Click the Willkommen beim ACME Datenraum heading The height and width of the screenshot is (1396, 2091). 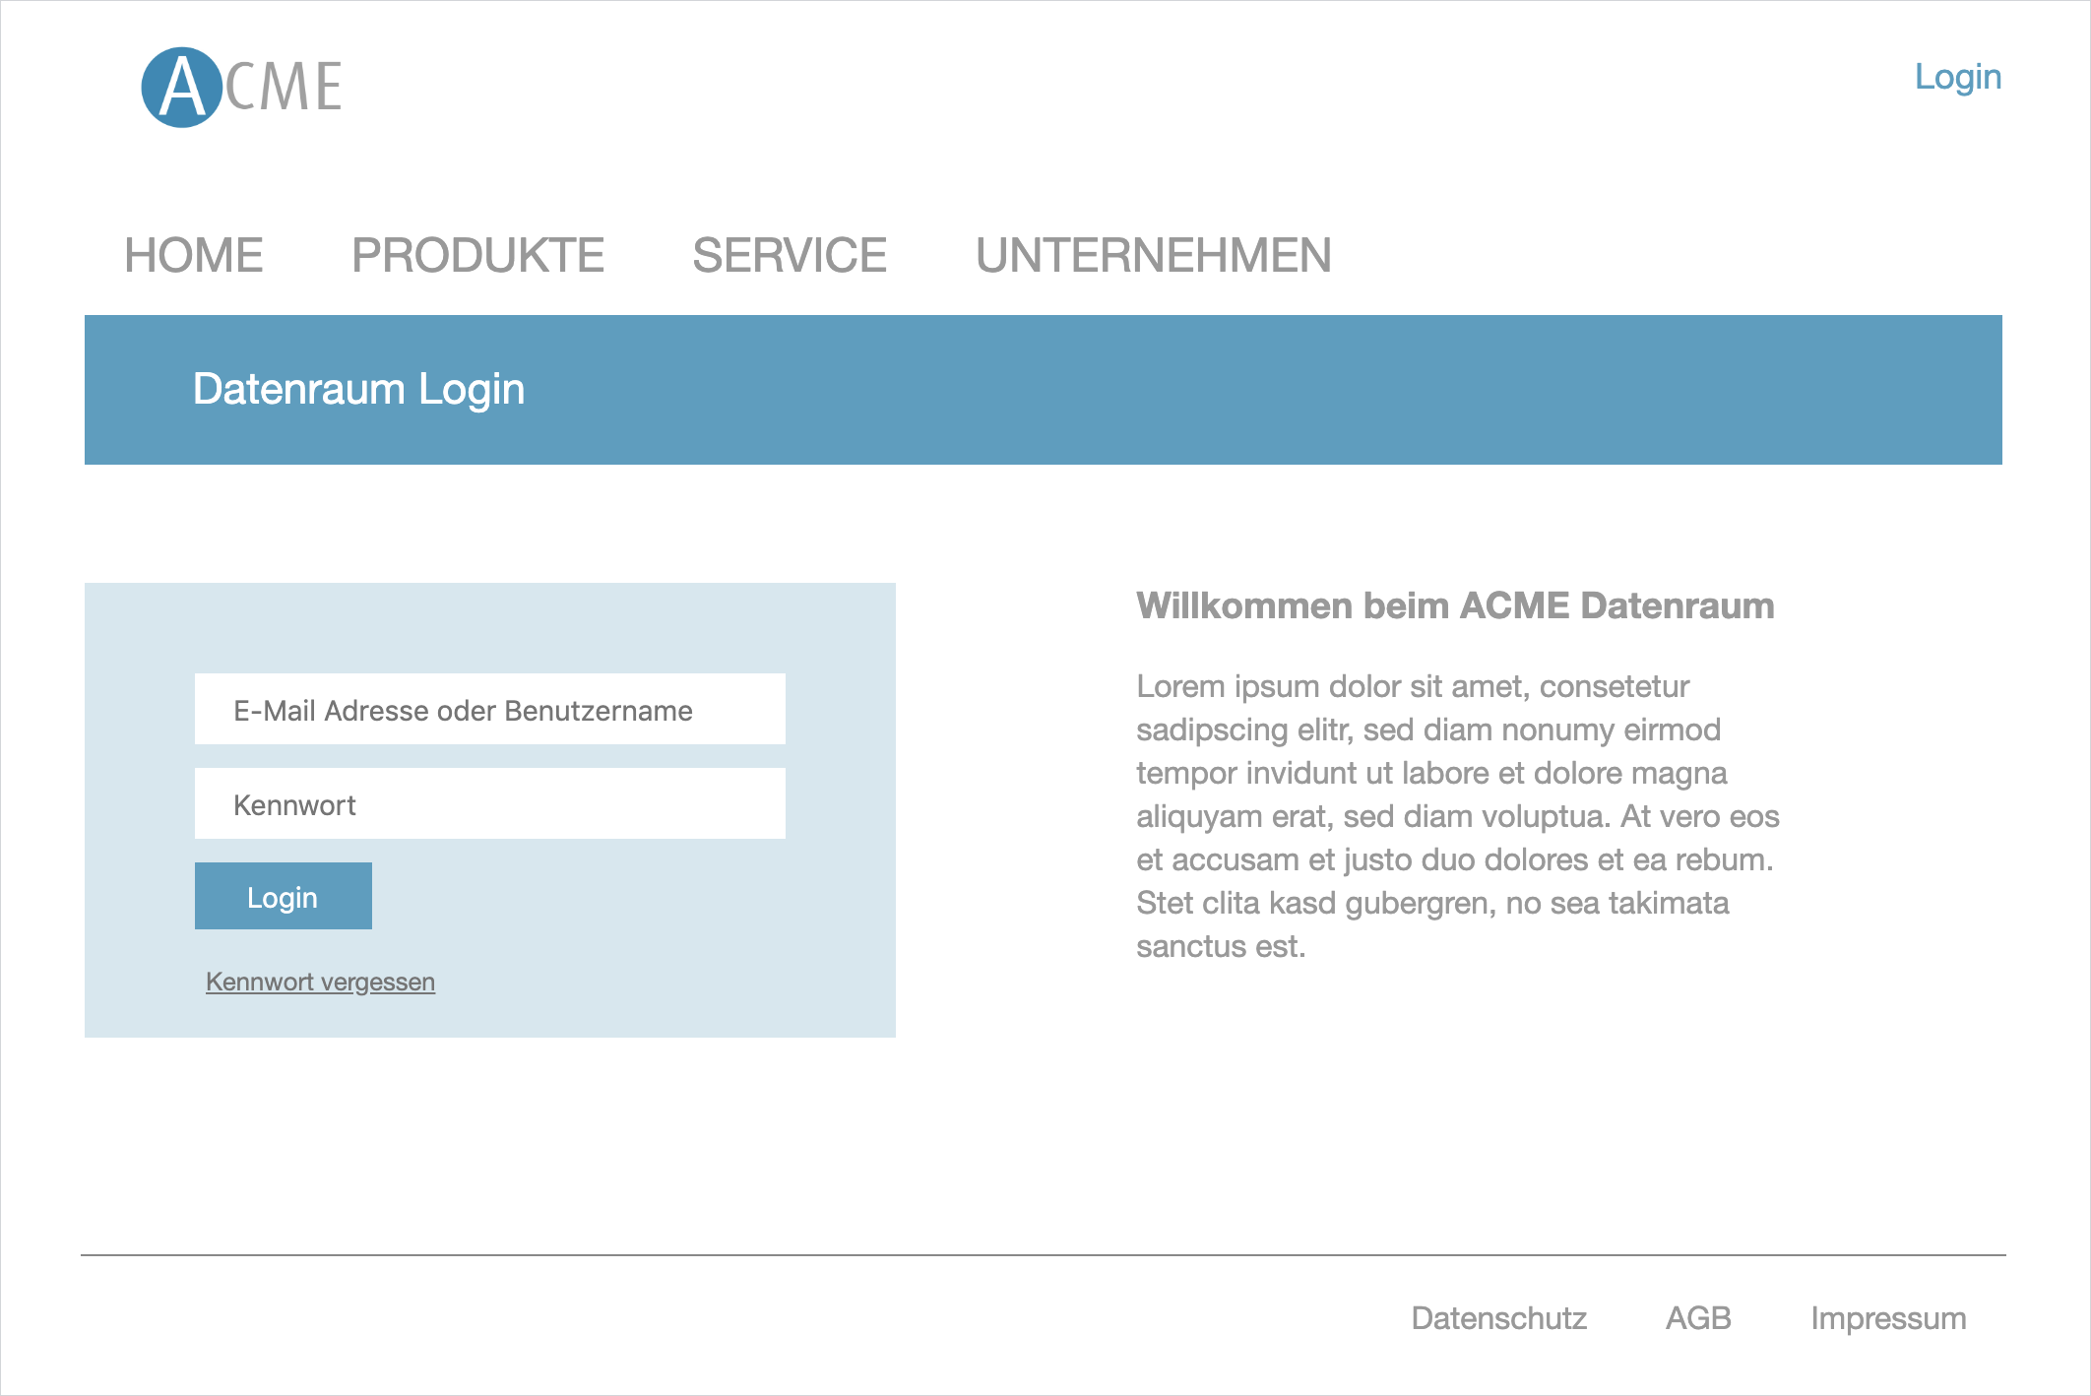tap(1455, 606)
